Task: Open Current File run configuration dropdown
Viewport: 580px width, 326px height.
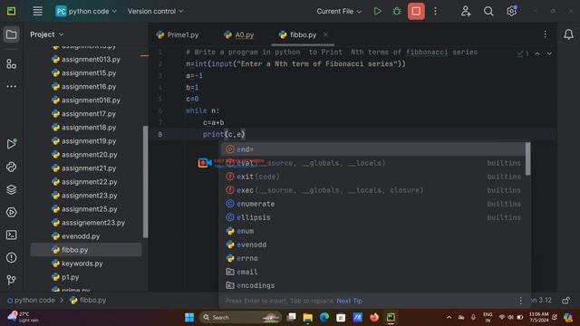Action: click(339, 11)
